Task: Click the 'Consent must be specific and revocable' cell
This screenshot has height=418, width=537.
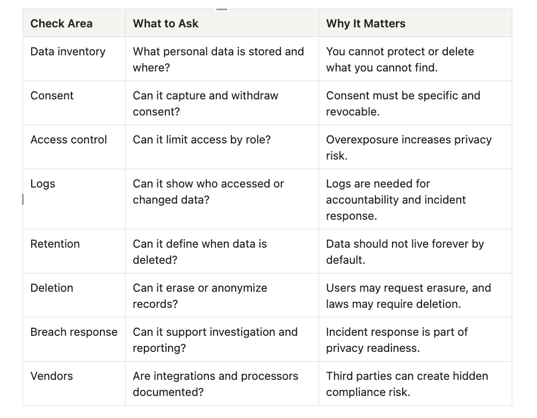Action: 415,103
